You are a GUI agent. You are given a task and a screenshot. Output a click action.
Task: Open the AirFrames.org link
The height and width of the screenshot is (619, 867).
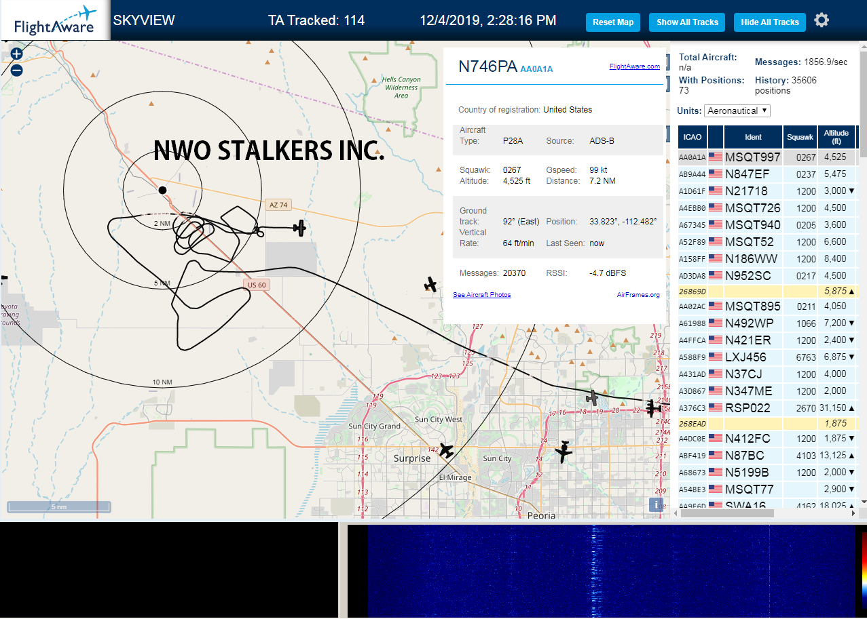[x=638, y=295]
